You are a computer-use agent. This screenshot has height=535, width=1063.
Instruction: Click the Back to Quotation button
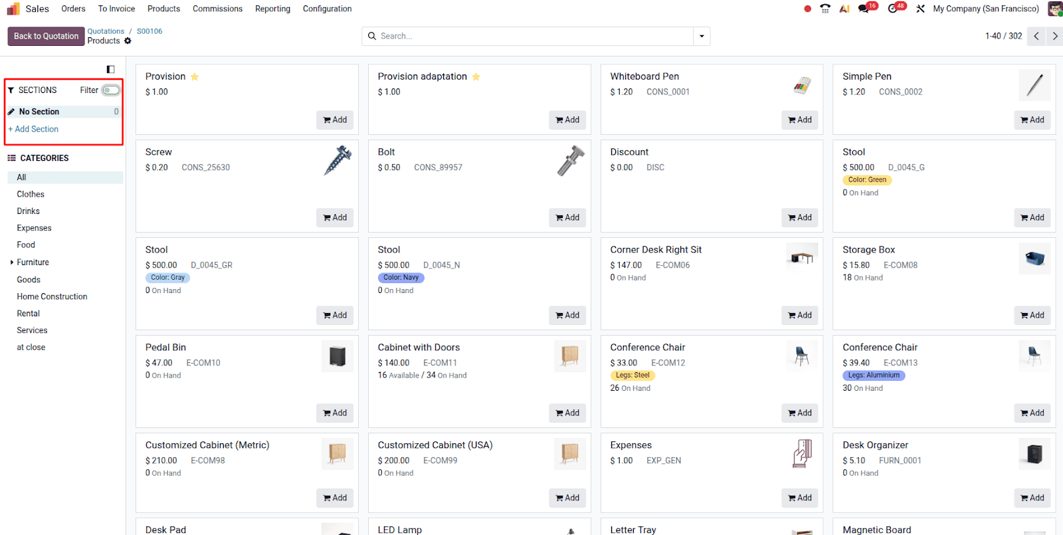[x=46, y=36]
